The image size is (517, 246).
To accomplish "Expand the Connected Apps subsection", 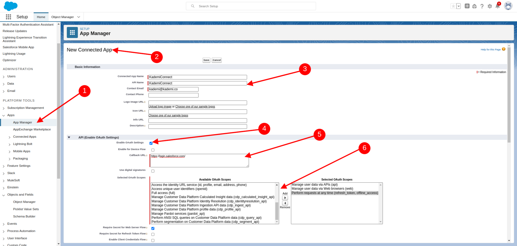I will 10,137.
